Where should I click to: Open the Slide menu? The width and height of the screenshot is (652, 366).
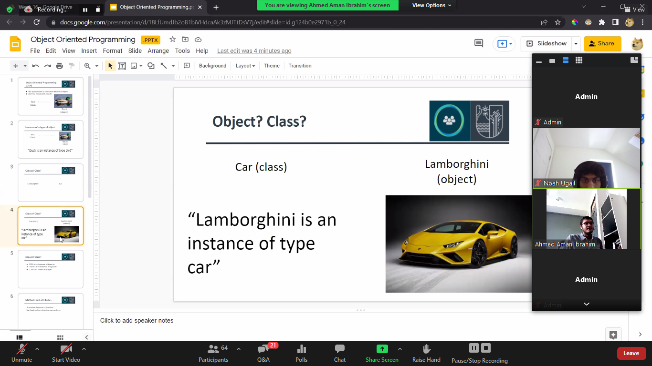tap(135, 51)
